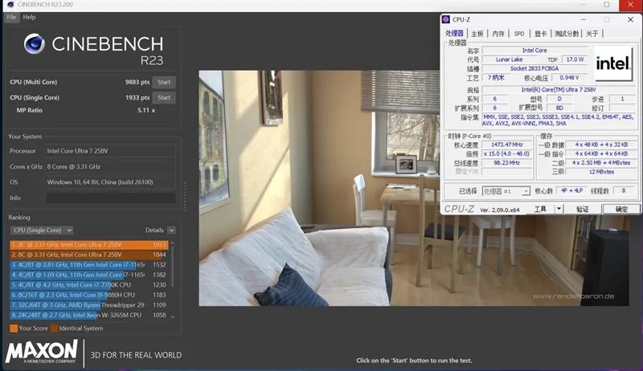The image size is (643, 371).
Task: Click the Cores x GHz value 8 Cores @ 3.31 GHz
Action: (x=111, y=167)
